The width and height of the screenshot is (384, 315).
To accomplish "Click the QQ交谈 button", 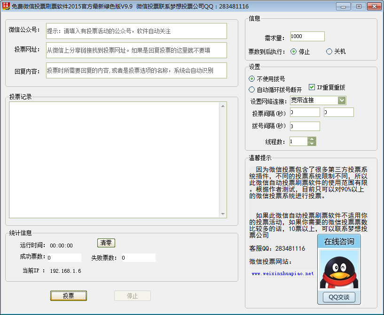I will (339, 297).
